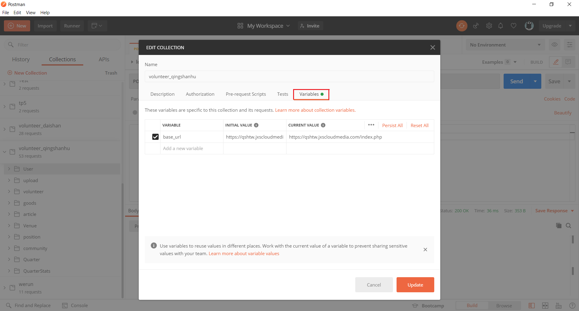The width and height of the screenshot is (579, 311).
Task: Open the My Workspace dropdown
Action: [x=264, y=26]
